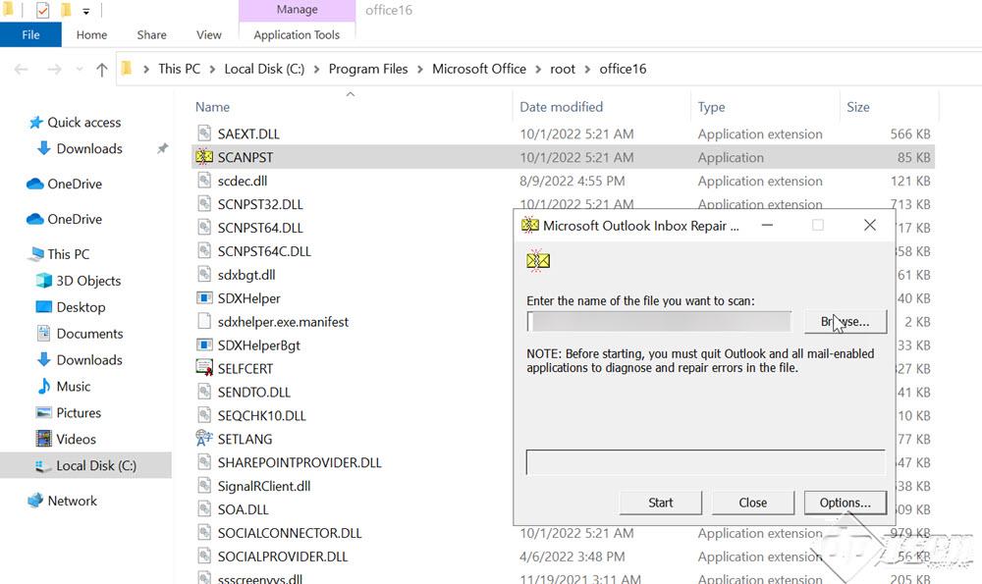
Task: Click the Start button in the repair dialog
Action: (x=660, y=503)
